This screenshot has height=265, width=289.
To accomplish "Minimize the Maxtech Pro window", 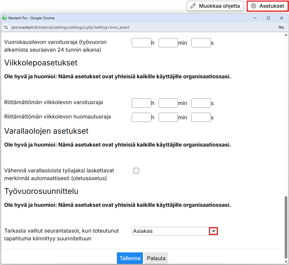I will click(x=255, y=18).
